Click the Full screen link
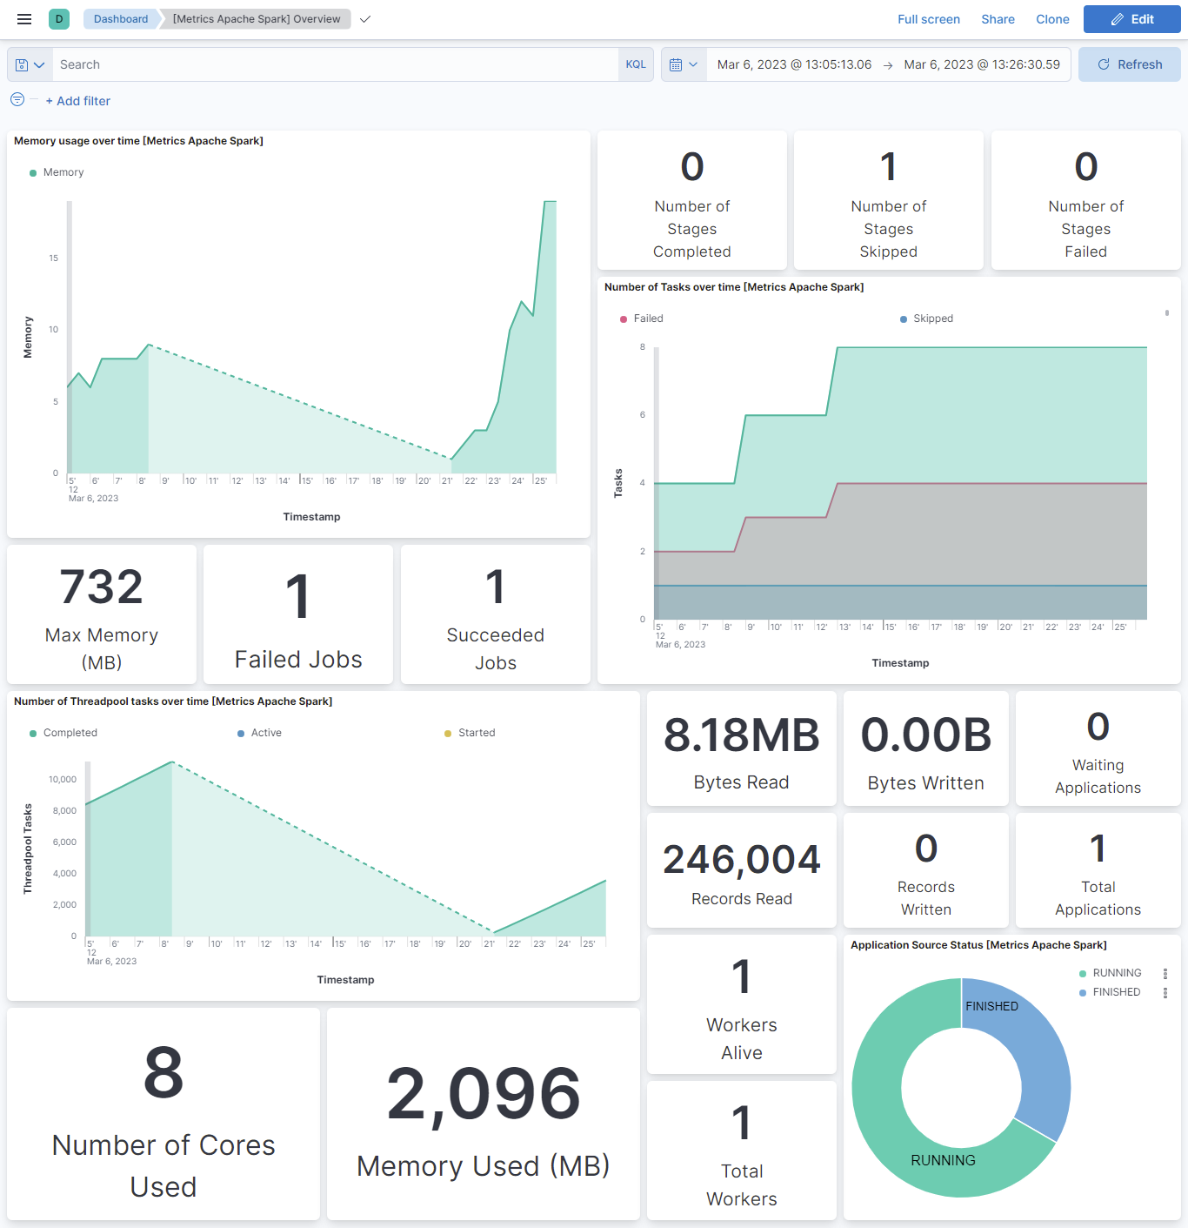 tap(928, 19)
